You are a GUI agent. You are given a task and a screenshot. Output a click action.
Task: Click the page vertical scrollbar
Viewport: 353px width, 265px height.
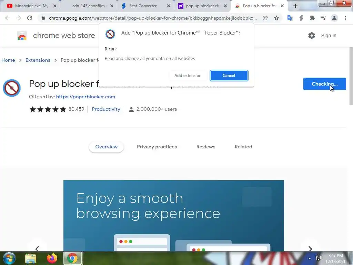pos(351,76)
